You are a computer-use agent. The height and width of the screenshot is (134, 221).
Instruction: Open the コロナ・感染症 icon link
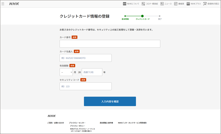150,4
